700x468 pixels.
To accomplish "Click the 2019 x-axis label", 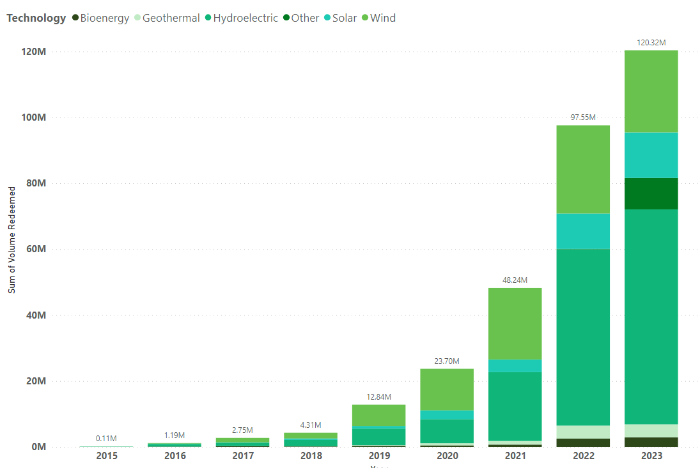I will (379, 455).
